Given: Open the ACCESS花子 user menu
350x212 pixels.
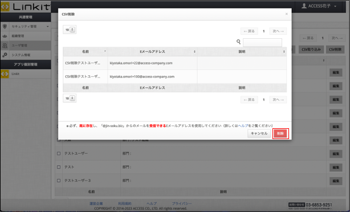Looking at the screenshot, I should click(319, 6).
